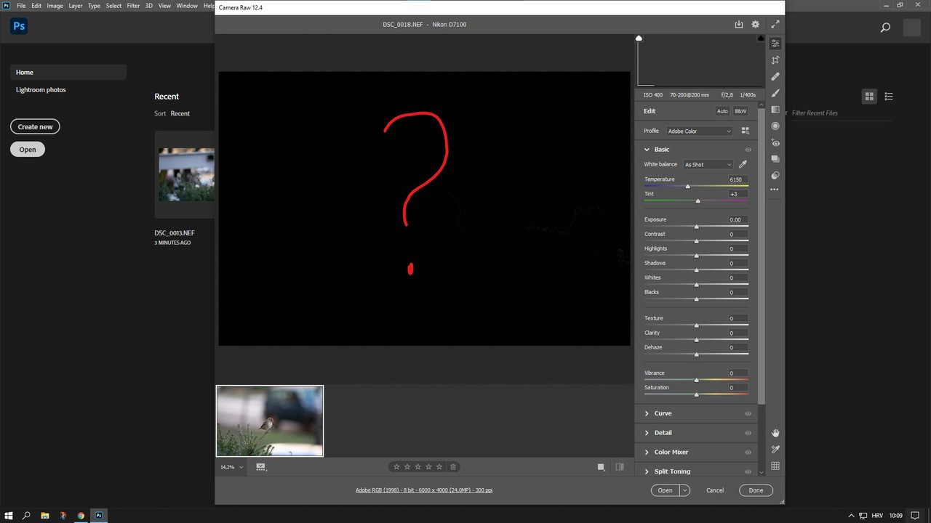Expand the Color Mixer panel
Screen dimensions: 931x523
pos(647,452)
